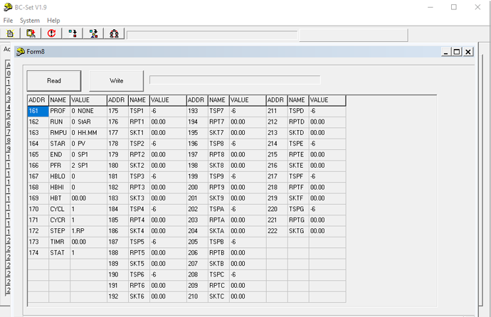Click the empty field beside Write button
This screenshot has height=317, width=491.
coord(235,80)
